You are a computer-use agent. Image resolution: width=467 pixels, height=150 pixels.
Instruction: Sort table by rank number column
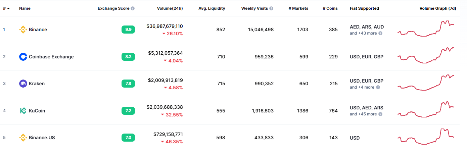point(6,8)
